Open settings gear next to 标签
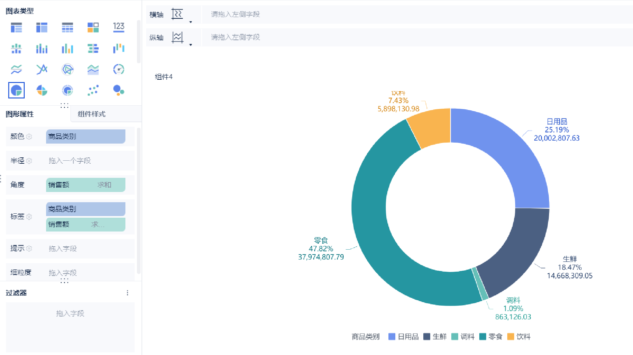 coord(29,217)
